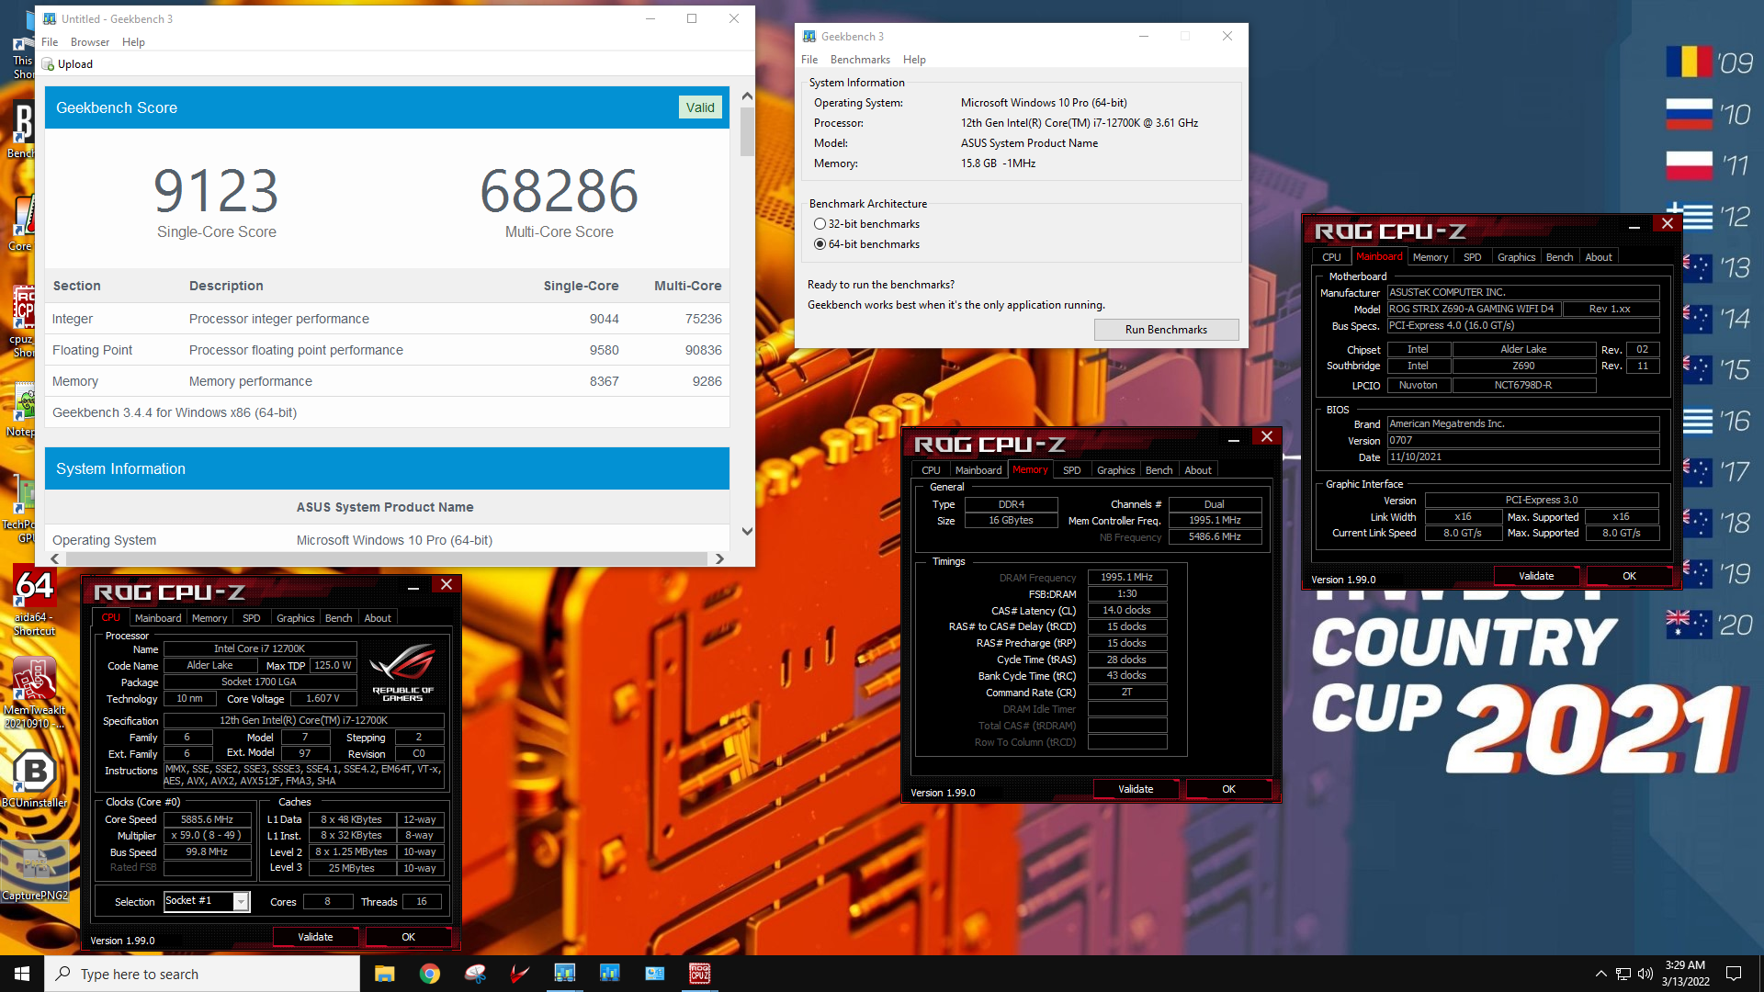Launch Google Chrome from the taskbar
The height and width of the screenshot is (992, 1764).
429,974
